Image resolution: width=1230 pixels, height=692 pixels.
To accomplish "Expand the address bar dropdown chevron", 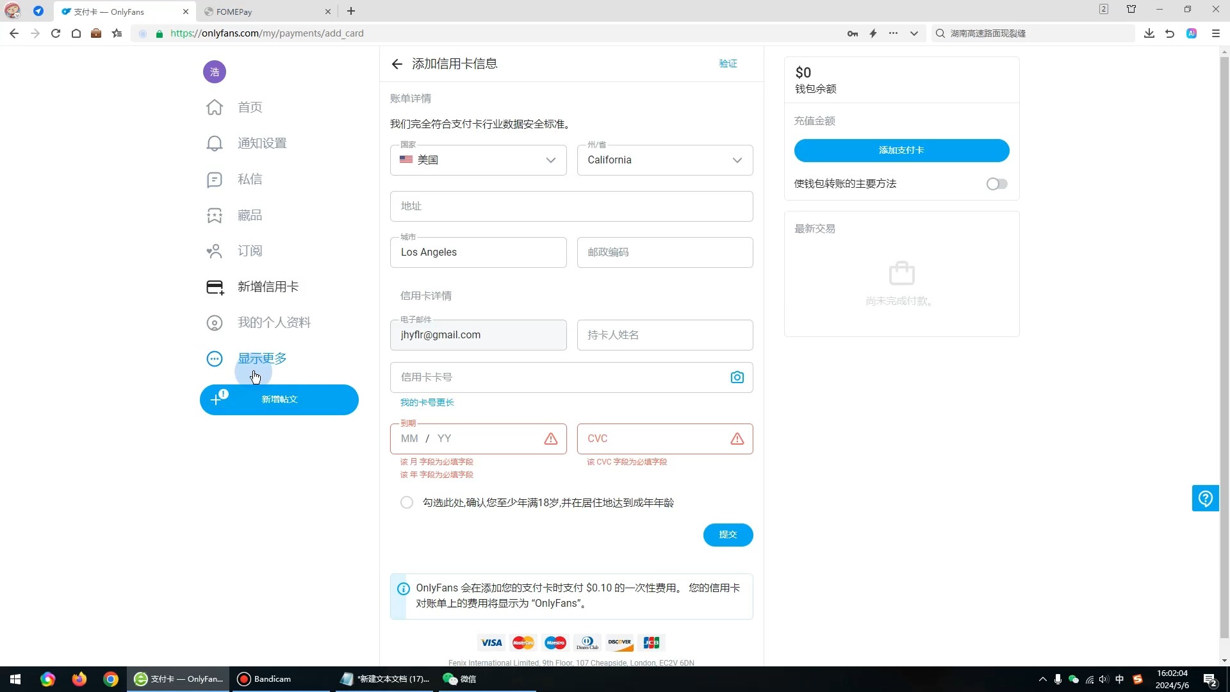I will [914, 33].
